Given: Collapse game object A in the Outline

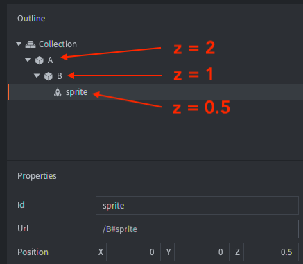Looking at the screenshot, I should click(28, 60).
